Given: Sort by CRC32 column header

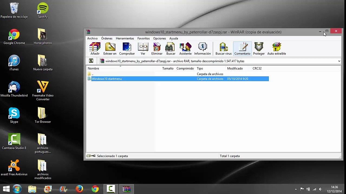Looking at the screenshot, I should point(257,68).
